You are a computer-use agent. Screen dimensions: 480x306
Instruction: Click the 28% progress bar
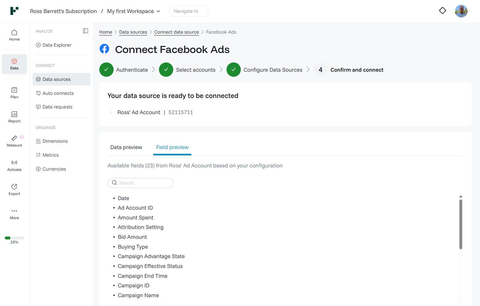click(x=14, y=238)
